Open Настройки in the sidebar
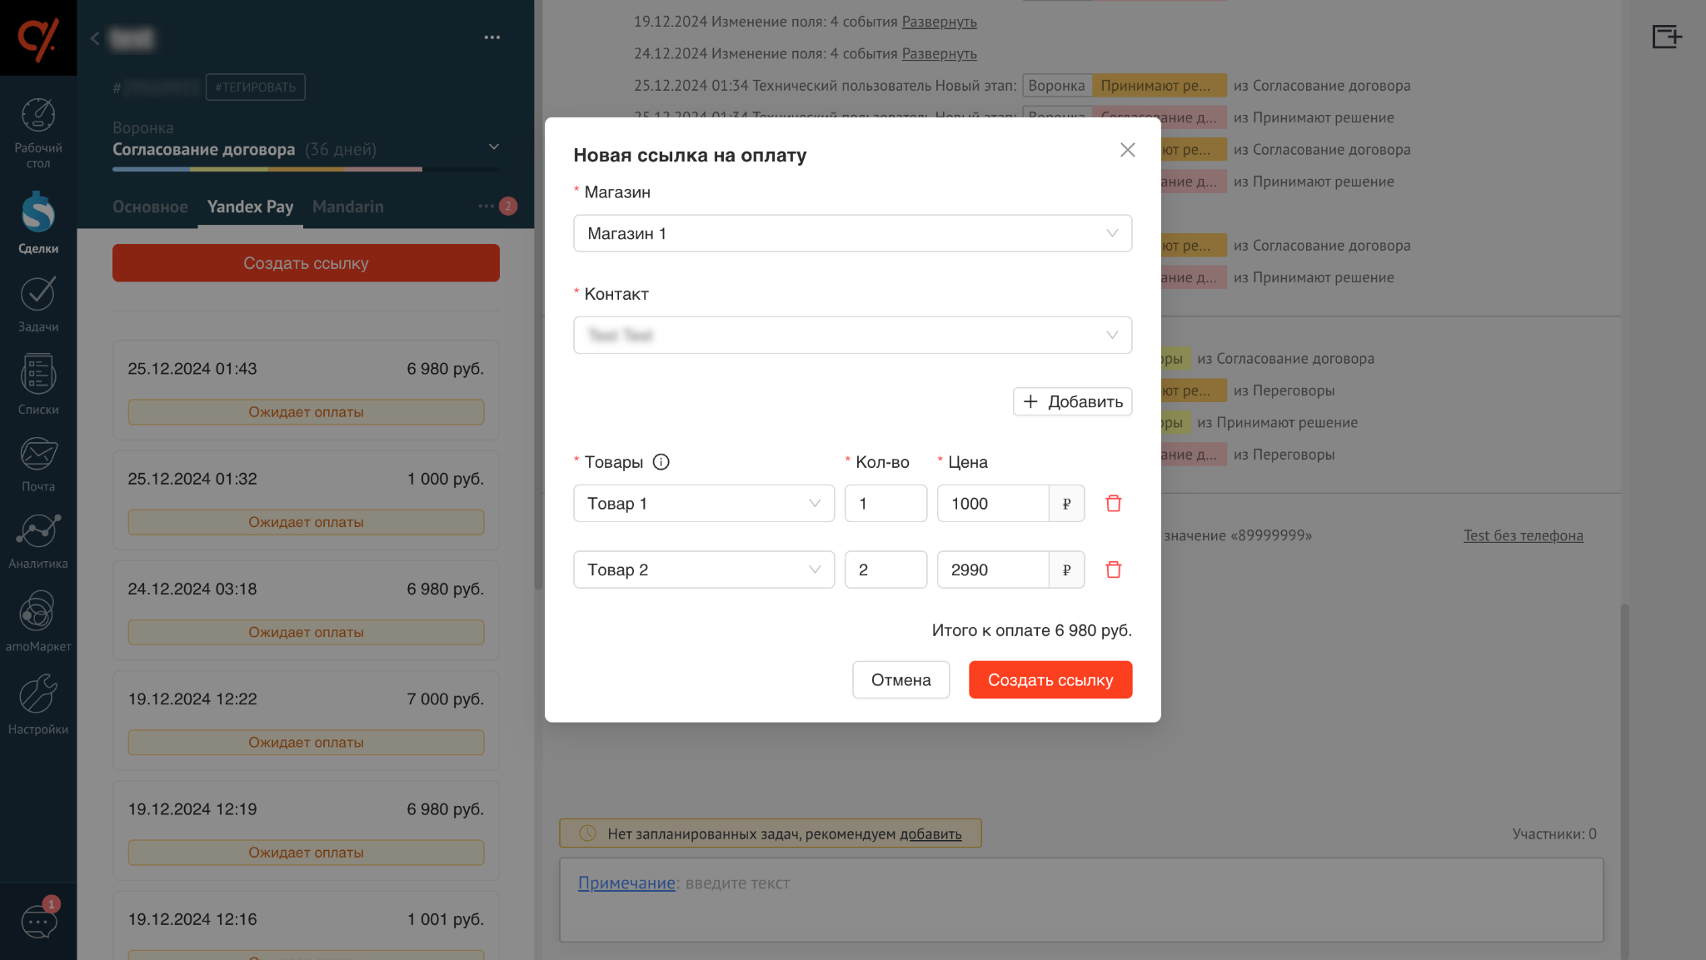This screenshot has width=1706, height=960. pos(38,705)
